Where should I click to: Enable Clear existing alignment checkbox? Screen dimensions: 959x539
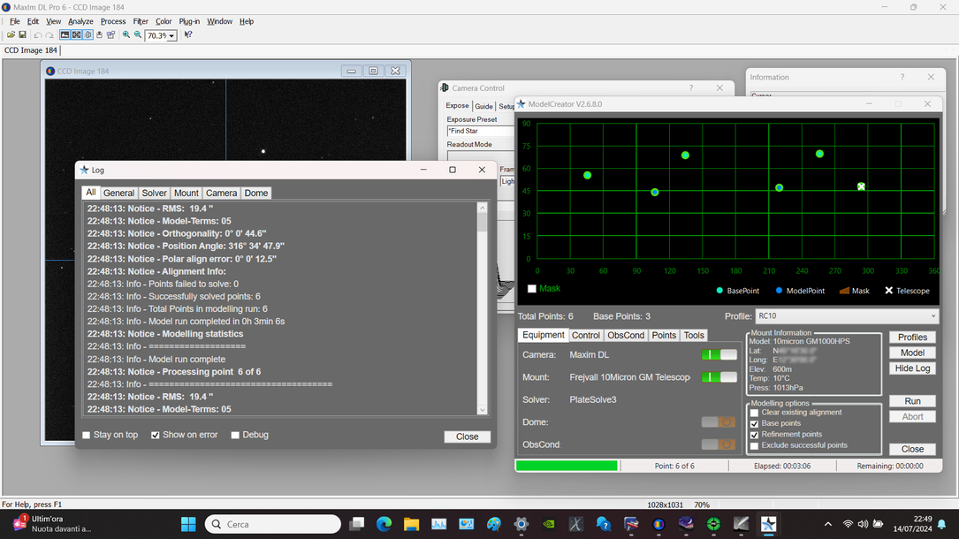click(754, 413)
